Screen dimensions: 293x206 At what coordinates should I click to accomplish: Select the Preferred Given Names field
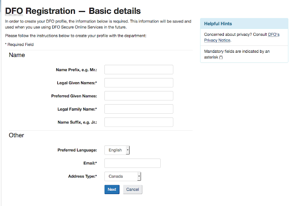point(139,96)
